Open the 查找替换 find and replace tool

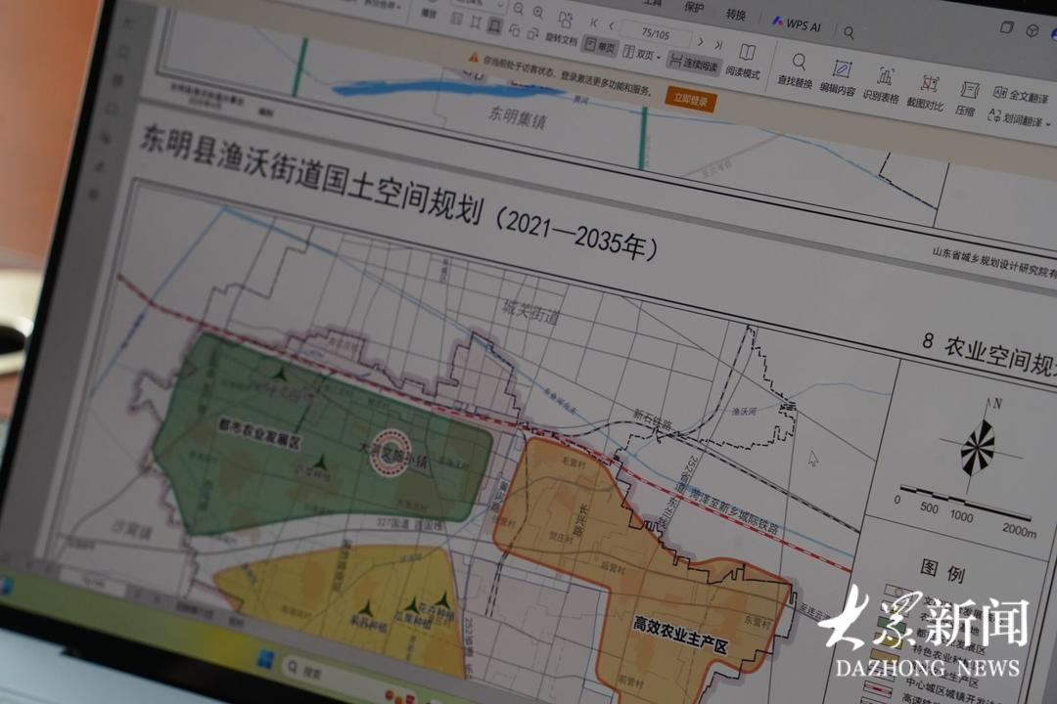[x=796, y=71]
